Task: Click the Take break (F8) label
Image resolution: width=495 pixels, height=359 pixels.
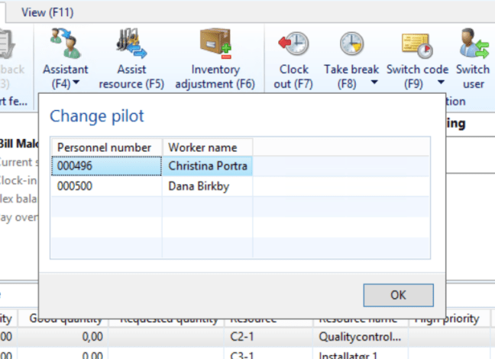Action: coord(351,76)
